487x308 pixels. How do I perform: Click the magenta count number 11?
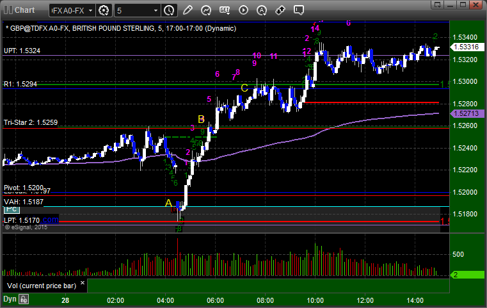tap(274, 56)
